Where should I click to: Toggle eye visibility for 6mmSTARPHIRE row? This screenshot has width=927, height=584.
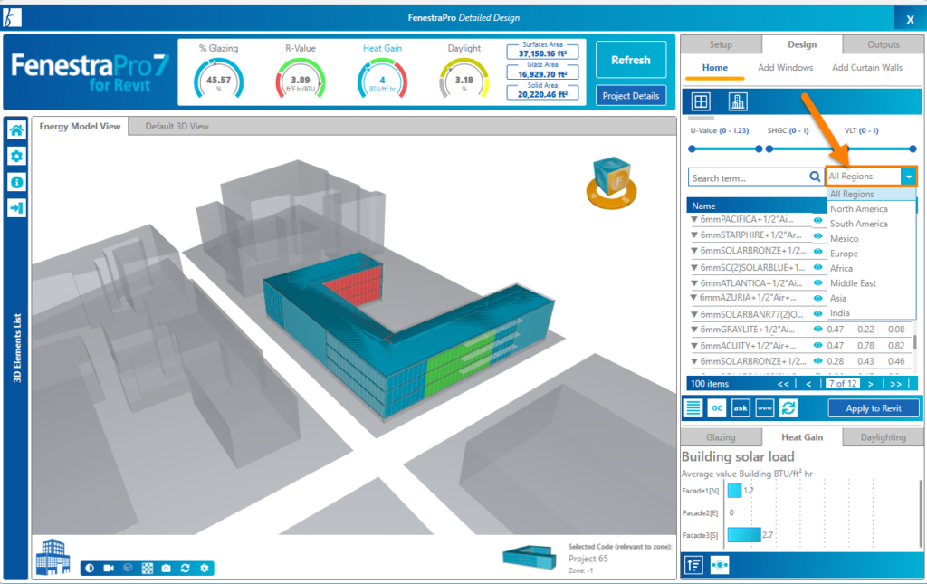tap(817, 235)
